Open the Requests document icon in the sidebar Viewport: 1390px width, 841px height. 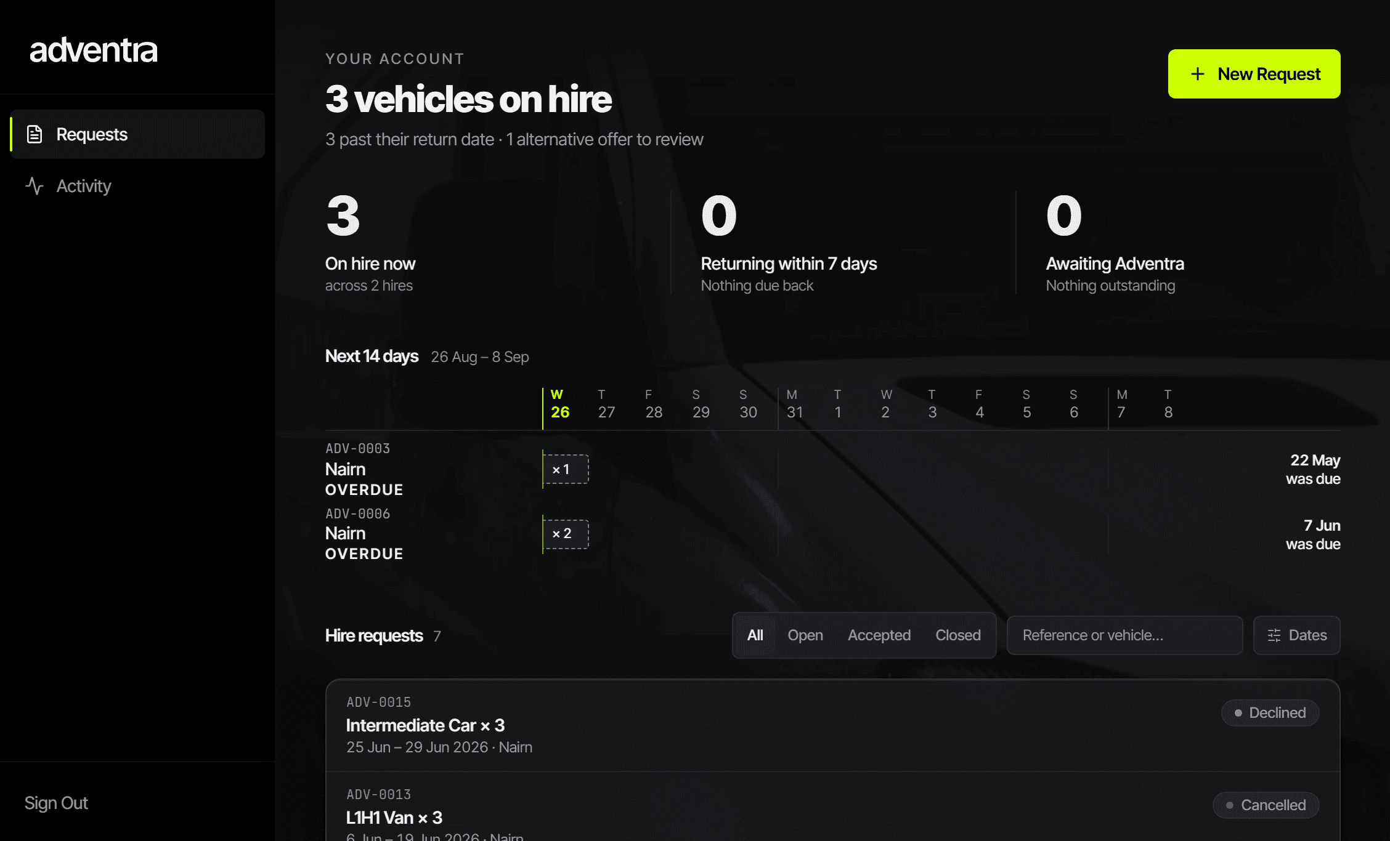35,134
